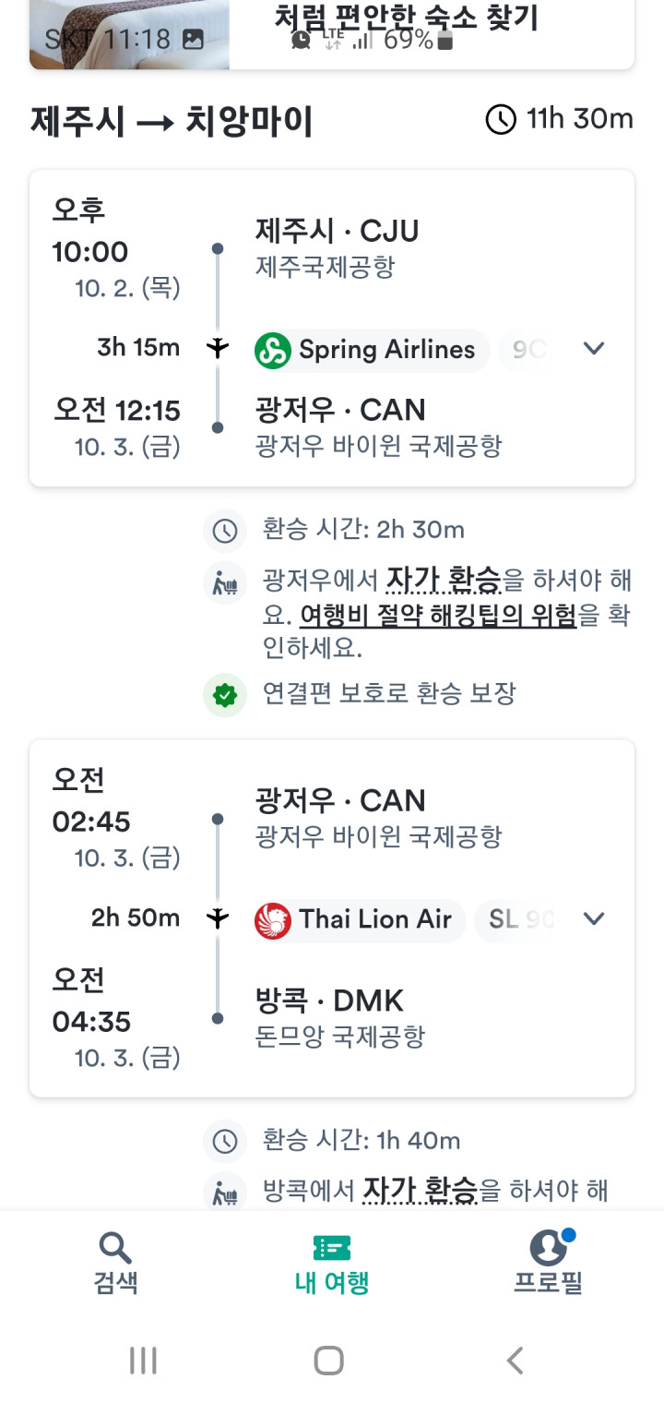Open the accommodation banner thumbnail at top

tap(129, 35)
